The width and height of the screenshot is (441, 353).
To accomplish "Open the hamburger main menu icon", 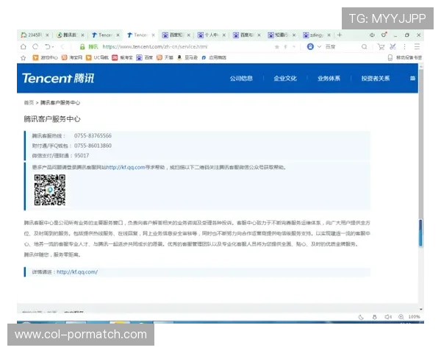I will [417, 47].
